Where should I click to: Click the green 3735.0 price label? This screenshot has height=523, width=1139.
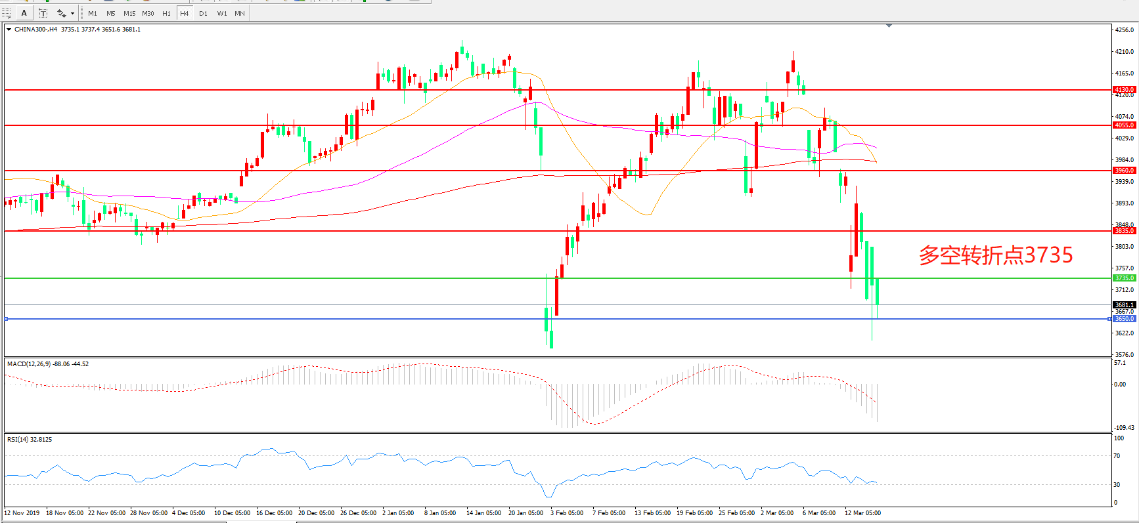tap(1124, 278)
